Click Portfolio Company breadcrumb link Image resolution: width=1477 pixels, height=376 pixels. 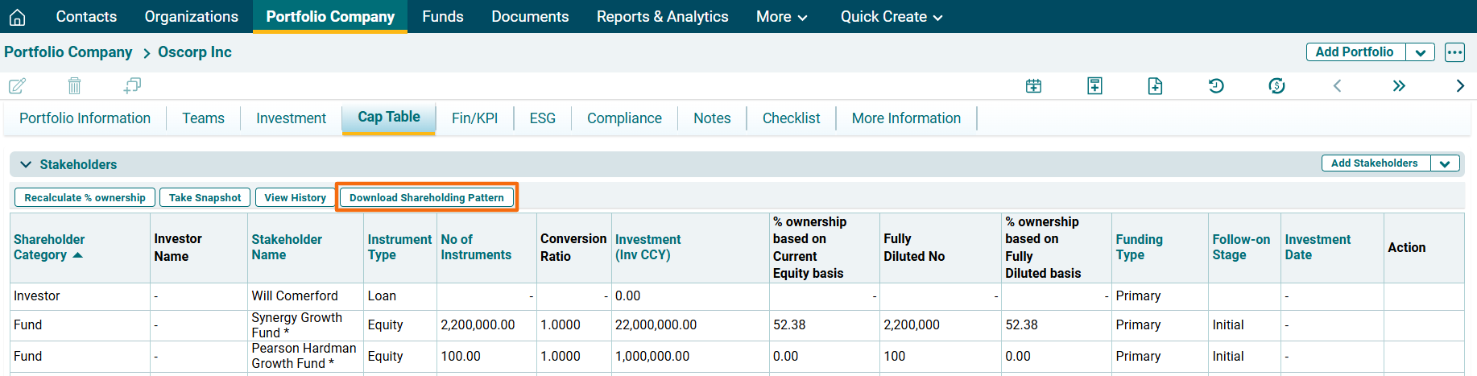coord(68,52)
